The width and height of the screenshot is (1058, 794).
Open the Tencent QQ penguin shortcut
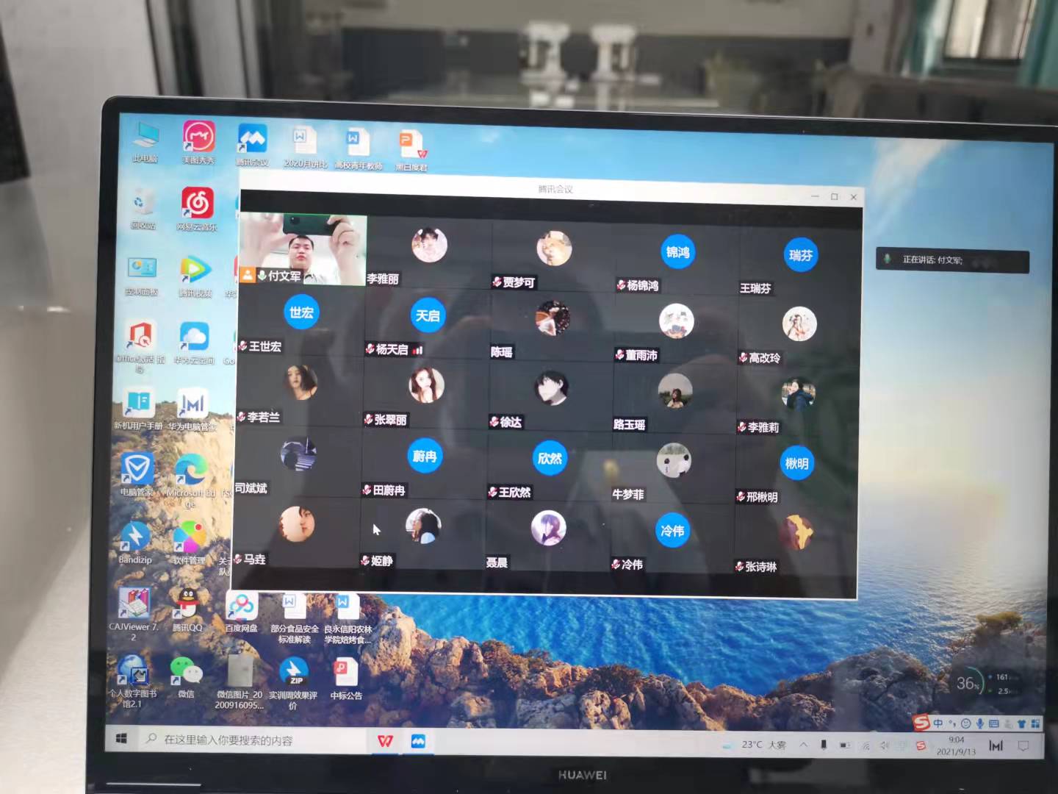[187, 604]
